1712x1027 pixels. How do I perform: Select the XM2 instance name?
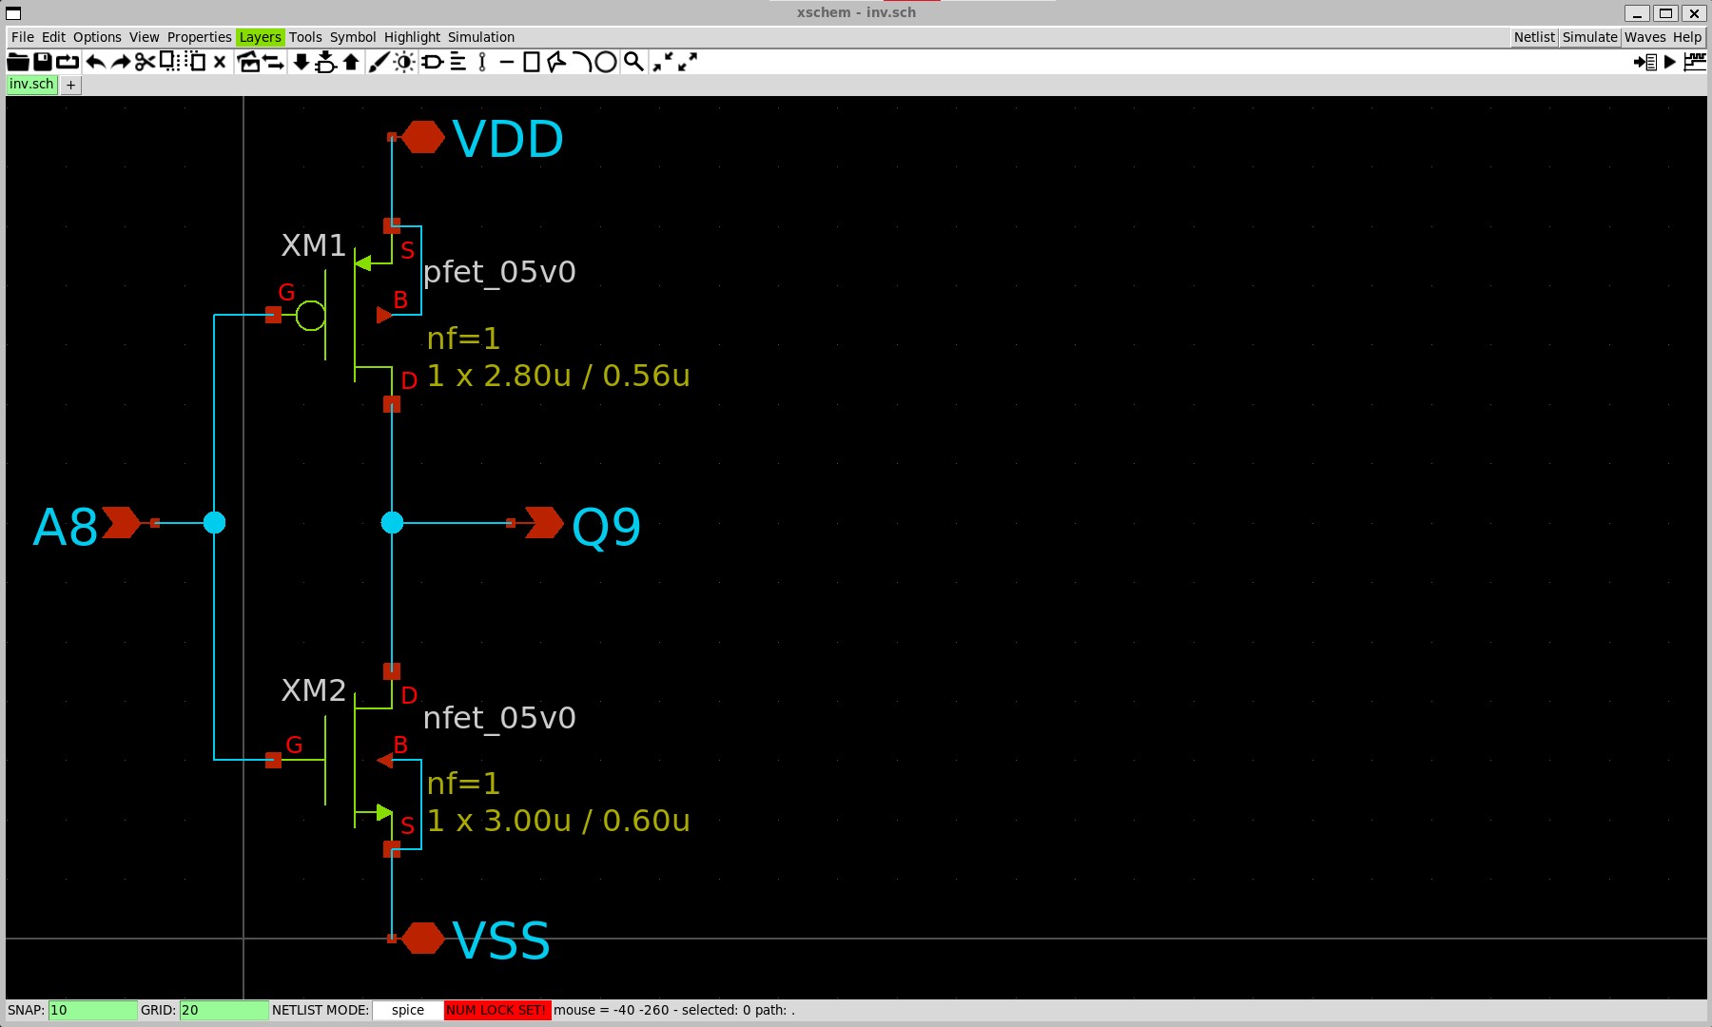(314, 690)
